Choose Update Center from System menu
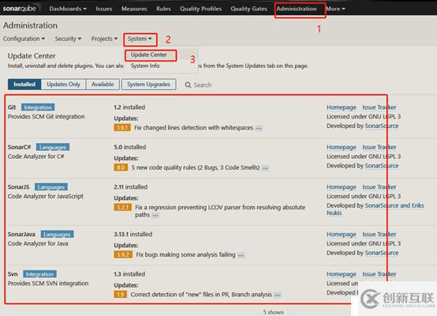The image size is (437, 316). 149,55
